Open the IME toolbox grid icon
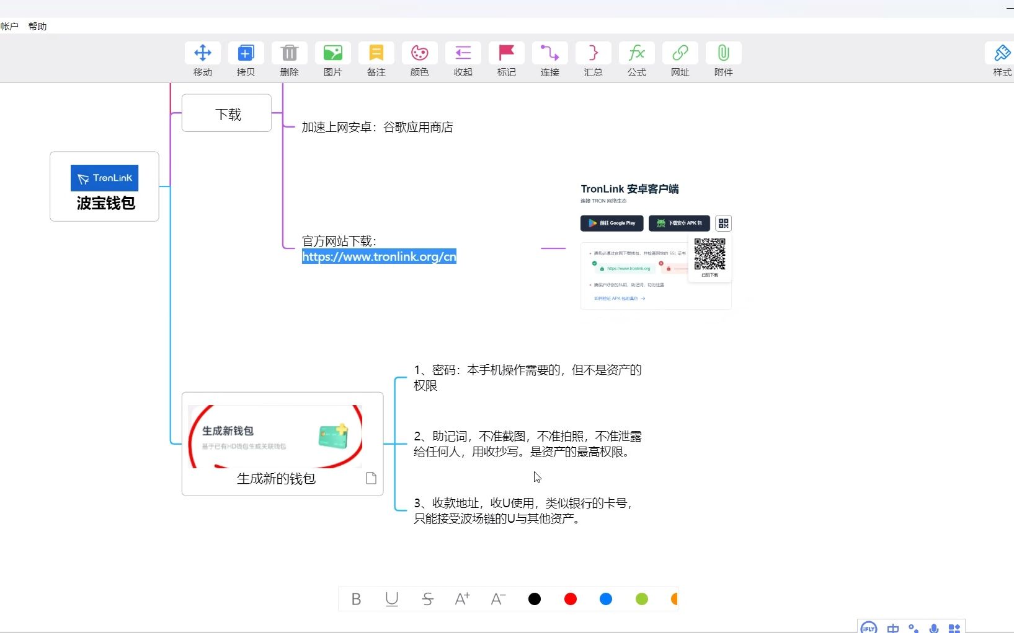The image size is (1014, 633). tap(954, 628)
